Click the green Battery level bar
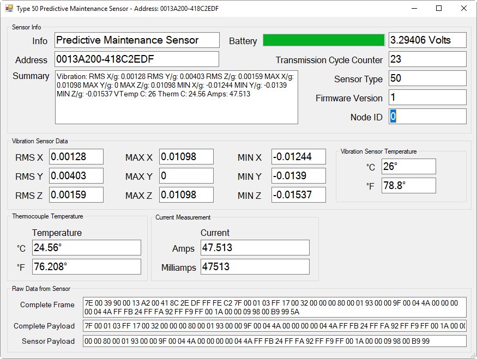Viewport: 477px width, 359px height. coord(324,40)
